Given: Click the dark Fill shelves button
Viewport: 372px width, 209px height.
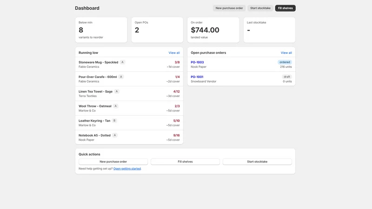Looking at the screenshot, I should point(285,8).
